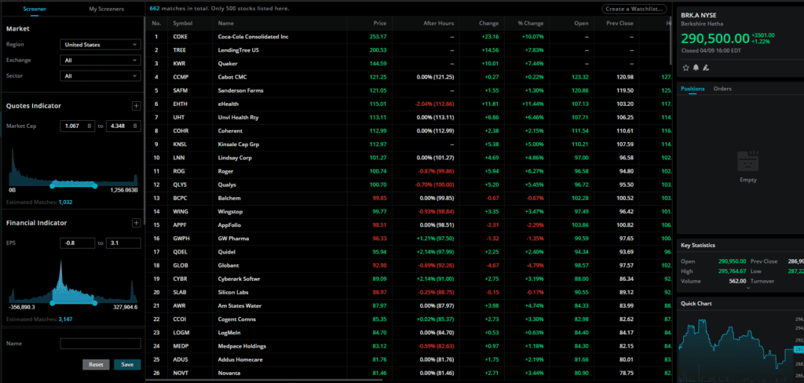Click the Save button
This screenshot has height=383, width=804.
[127, 364]
